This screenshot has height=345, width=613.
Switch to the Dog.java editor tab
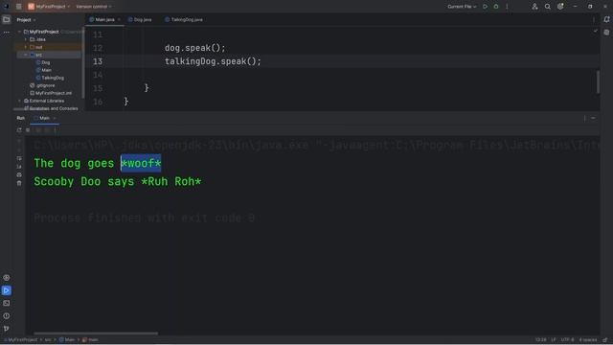coord(140,19)
